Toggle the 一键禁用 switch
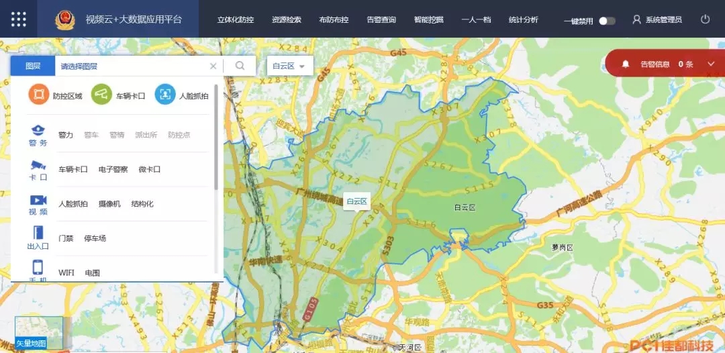 click(x=607, y=21)
